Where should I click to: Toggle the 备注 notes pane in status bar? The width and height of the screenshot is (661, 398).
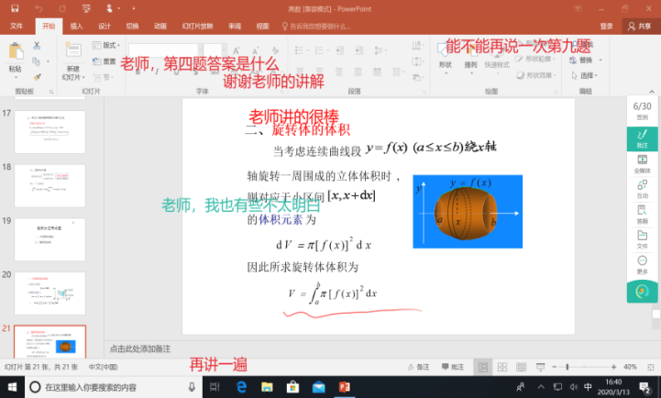click(x=418, y=367)
